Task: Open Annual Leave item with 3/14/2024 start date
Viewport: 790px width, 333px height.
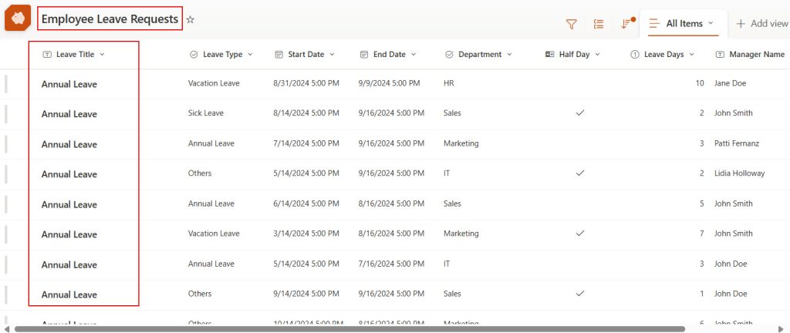Action: tap(69, 234)
